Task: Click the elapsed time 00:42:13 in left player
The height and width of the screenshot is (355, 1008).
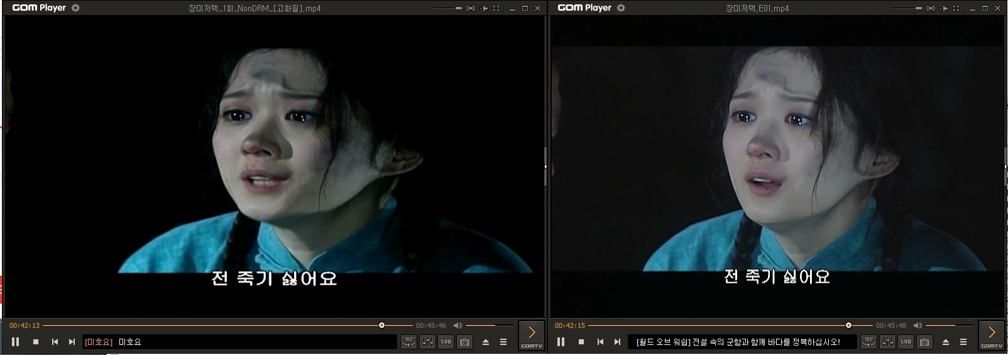Action: coord(25,325)
